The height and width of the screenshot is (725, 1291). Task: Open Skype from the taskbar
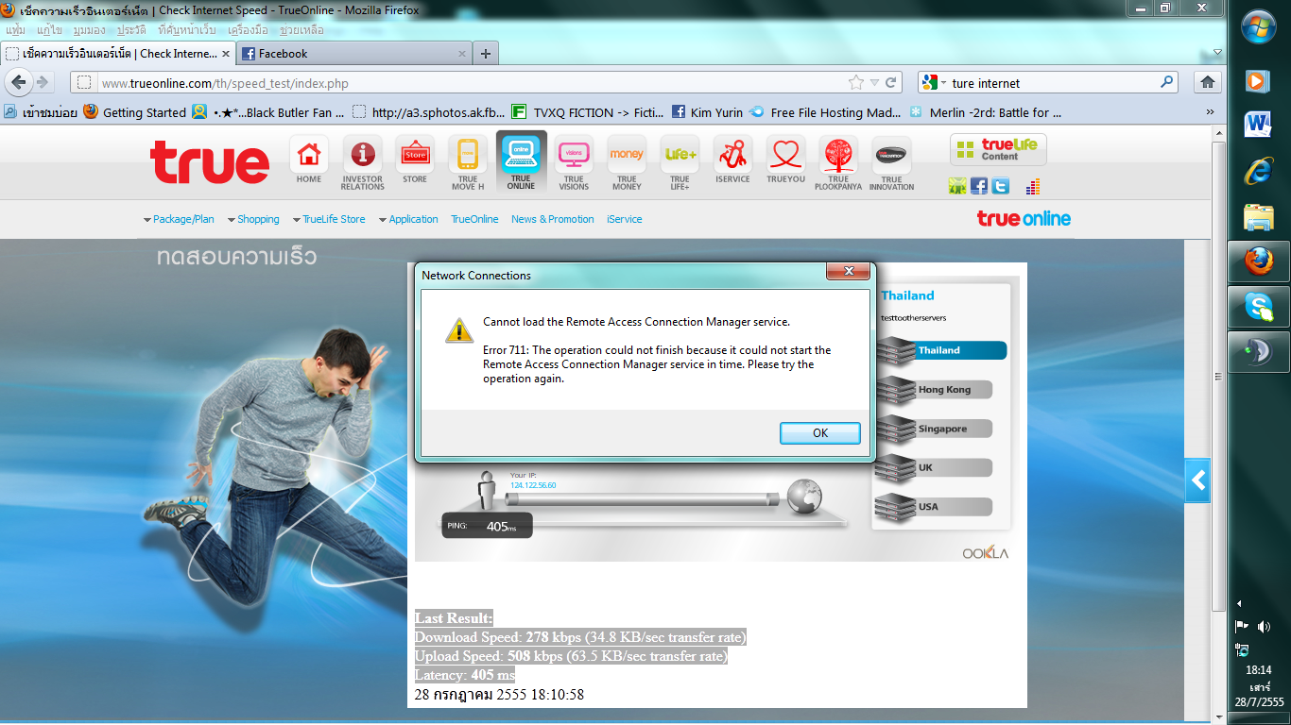1258,306
